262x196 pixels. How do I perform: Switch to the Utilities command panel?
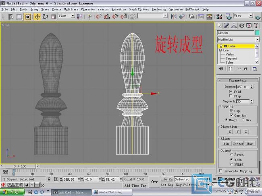coord(256,26)
